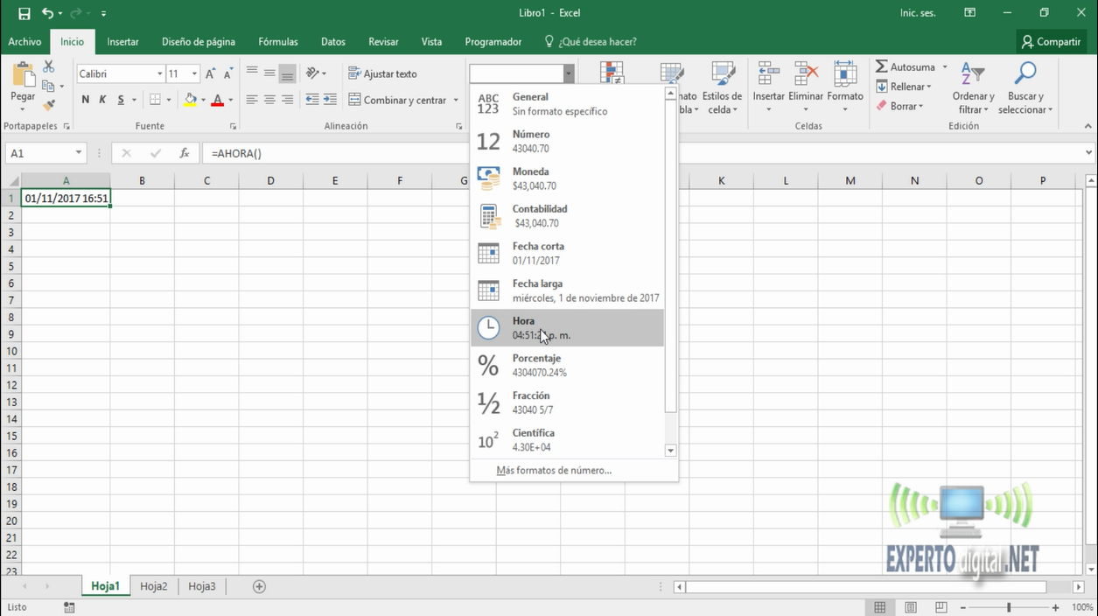Click the Compartir button
Image resolution: width=1098 pixels, height=616 pixels.
pos(1050,41)
